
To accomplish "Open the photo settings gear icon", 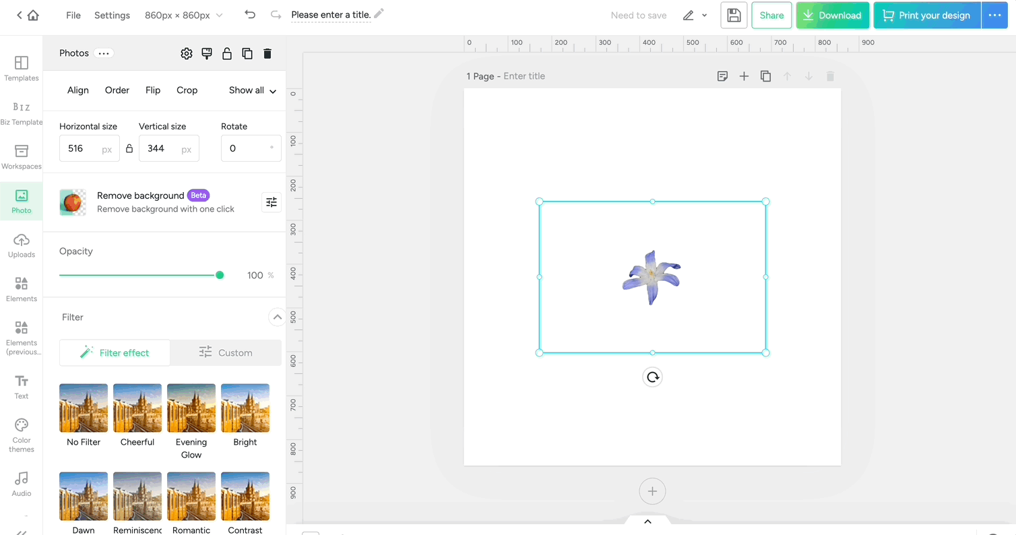I will [x=187, y=53].
